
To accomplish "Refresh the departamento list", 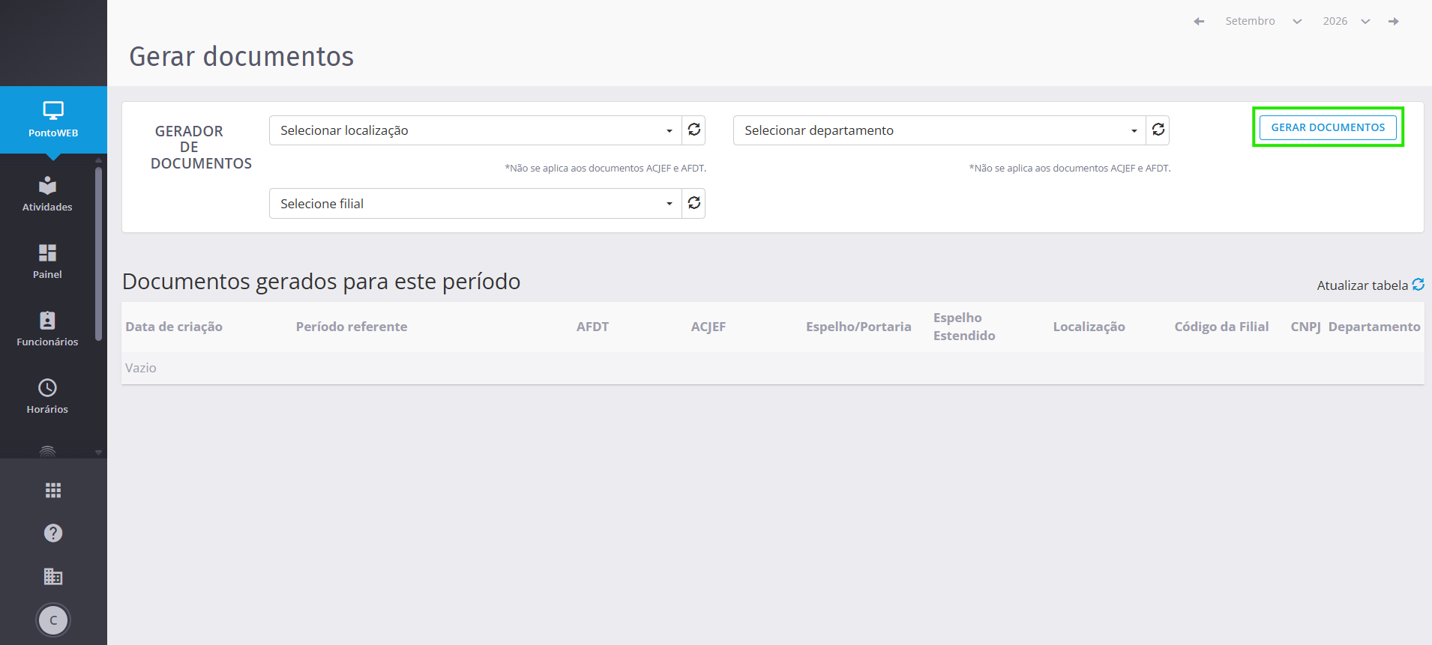I will tap(1158, 130).
